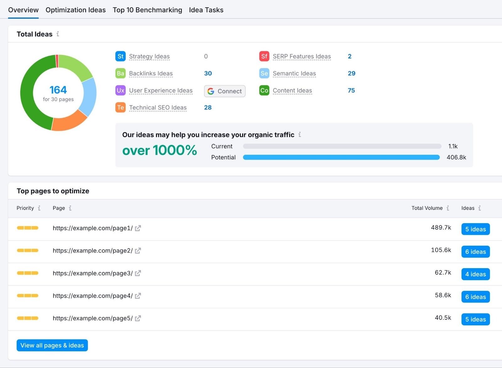Screen dimensions: 502x368
Task: Click the Technical SEO 'Te' icon
Action: tap(120, 108)
